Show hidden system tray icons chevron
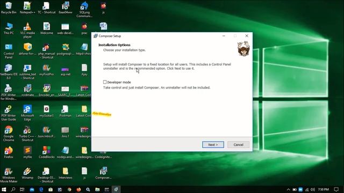 288,189
